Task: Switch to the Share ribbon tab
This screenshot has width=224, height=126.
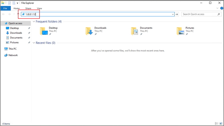Action: point(28,8)
